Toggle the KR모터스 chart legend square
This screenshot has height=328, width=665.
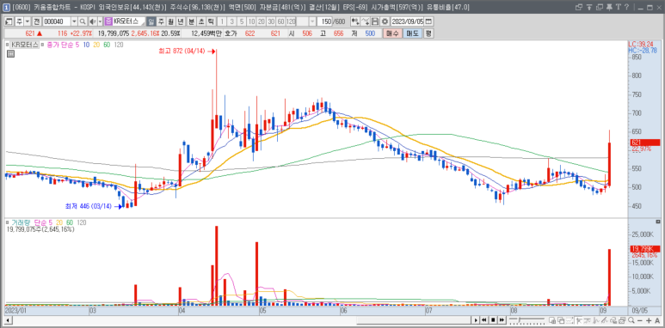(6, 44)
